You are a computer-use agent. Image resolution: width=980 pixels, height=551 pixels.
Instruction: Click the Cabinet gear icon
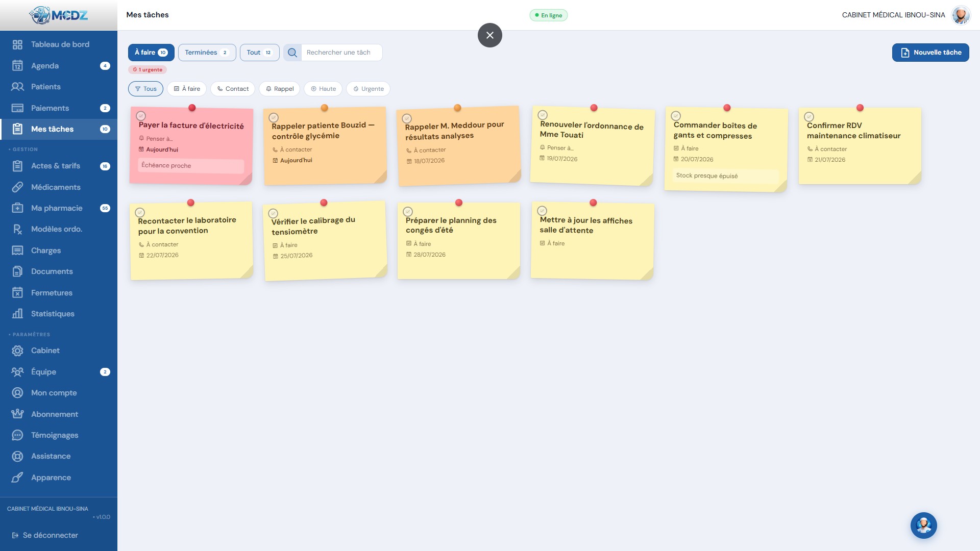coord(17,350)
